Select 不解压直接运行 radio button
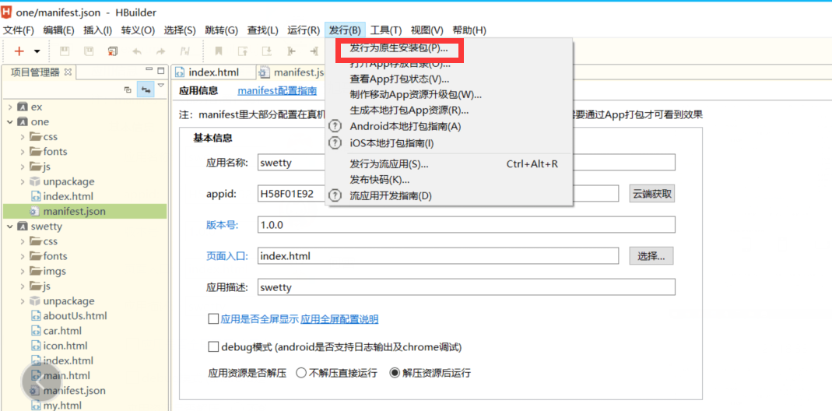Image resolution: width=832 pixels, height=411 pixels. pyautogui.click(x=301, y=373)
